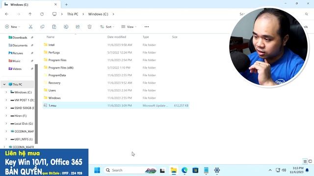This screenshot has height=176, width=314.
Task: Click the navigation pane scrollbar
Action: [x=36, y=104]
